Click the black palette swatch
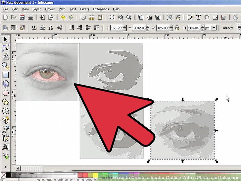241x181 pixels. click(9, 175)
